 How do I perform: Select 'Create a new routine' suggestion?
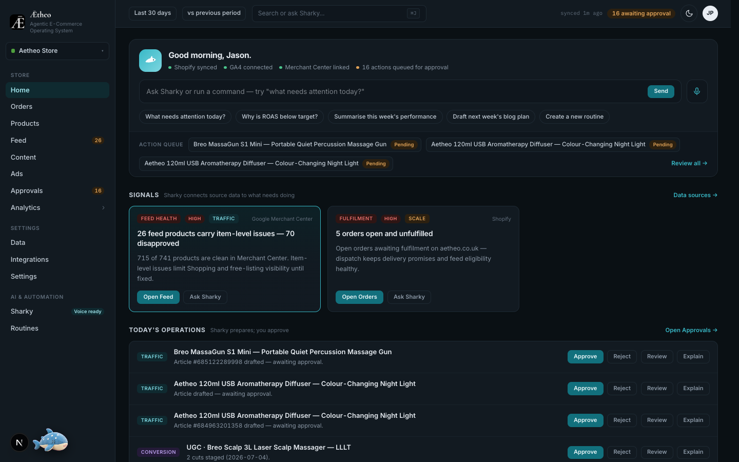point(574,117)
